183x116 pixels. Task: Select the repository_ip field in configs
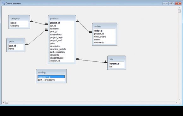(51, 77)
